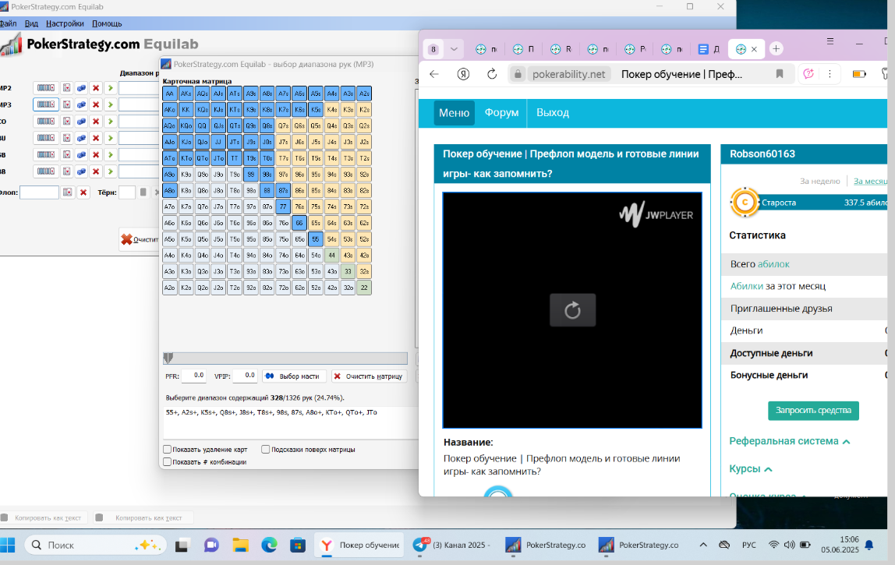Toggle the 44 cell in card matrix

(x=331, y=255)
